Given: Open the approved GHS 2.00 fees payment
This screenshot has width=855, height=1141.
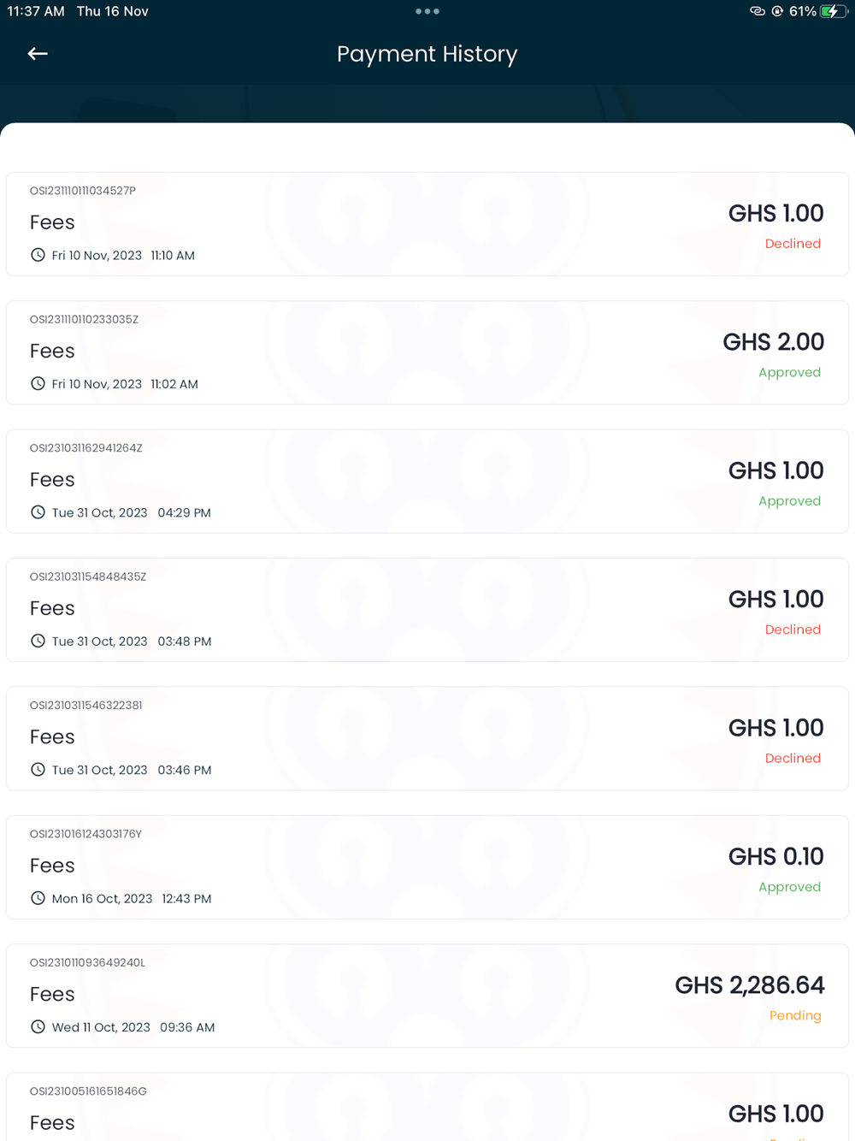Looking at the screenshot, I should 427,352.
